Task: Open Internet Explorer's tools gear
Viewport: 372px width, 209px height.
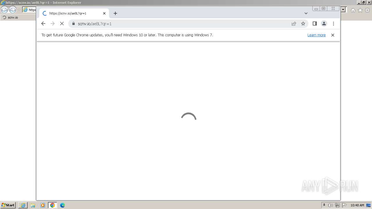Action: tap(367, 10)
